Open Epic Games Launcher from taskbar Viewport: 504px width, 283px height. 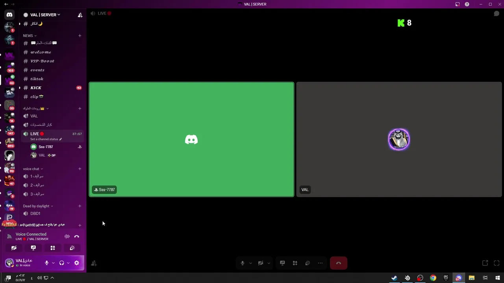446,278
